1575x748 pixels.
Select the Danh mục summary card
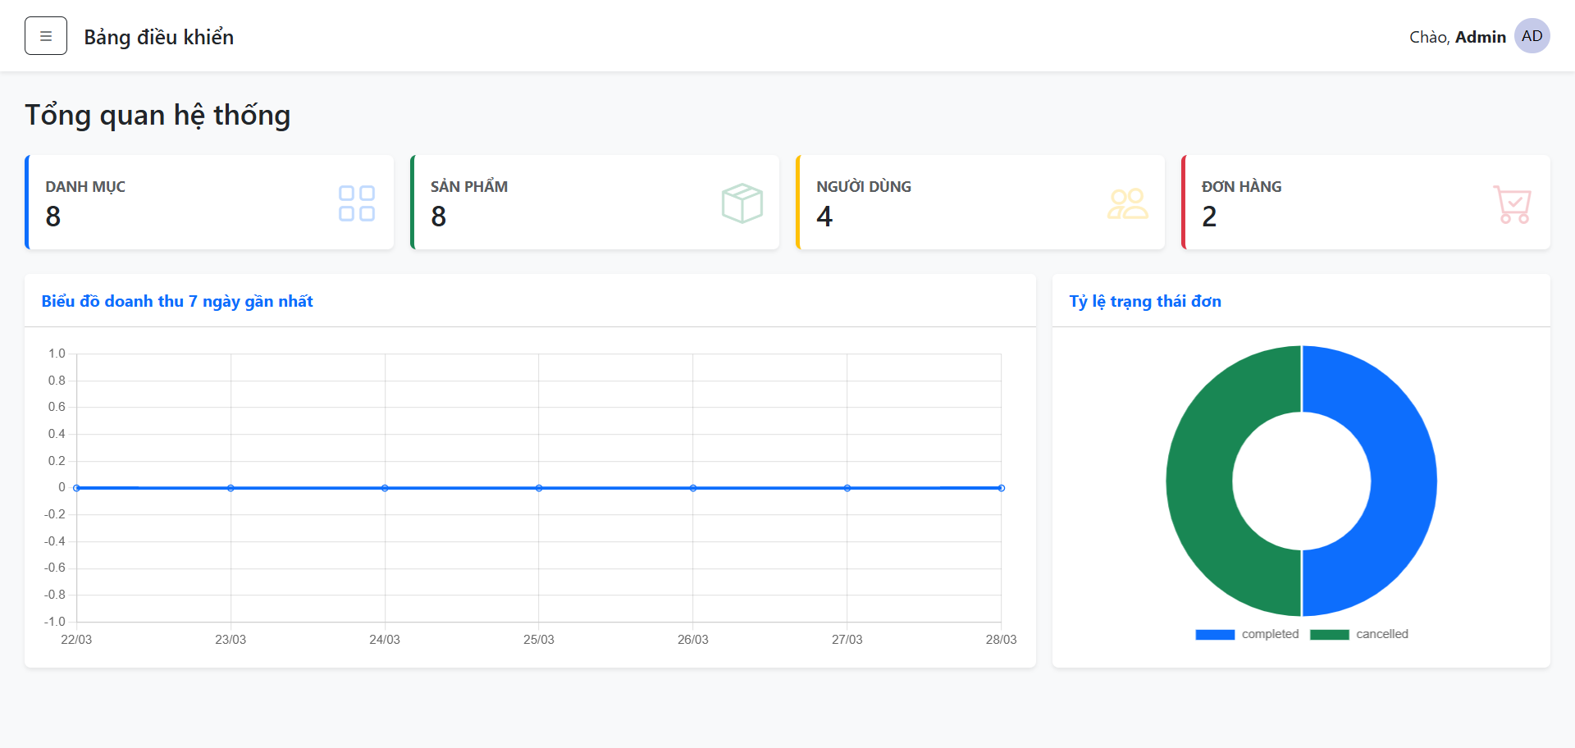(209, 203)
